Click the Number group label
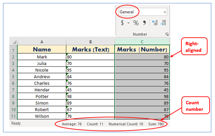This screenshot has height=136, width=215. 140,34
